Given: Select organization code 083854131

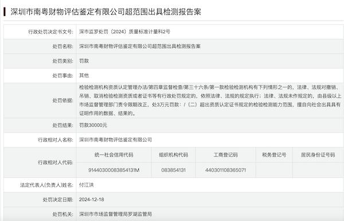Looking at the screenshot, I should coord(174,170).
